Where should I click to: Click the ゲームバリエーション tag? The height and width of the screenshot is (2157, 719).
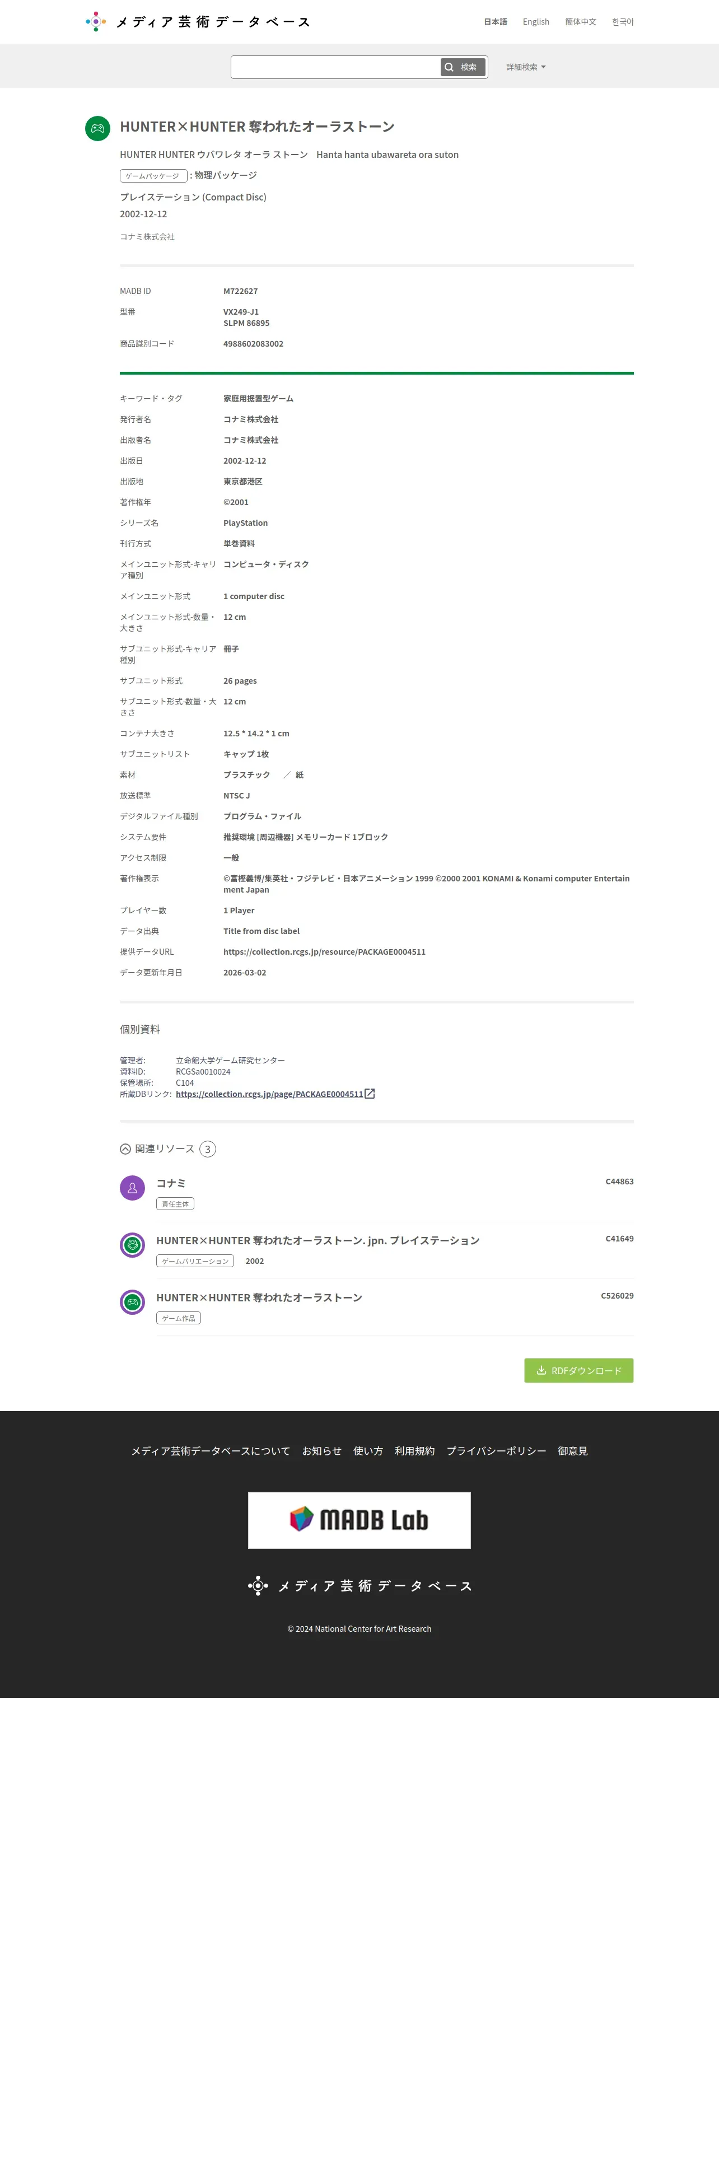tap(195, 1261)
